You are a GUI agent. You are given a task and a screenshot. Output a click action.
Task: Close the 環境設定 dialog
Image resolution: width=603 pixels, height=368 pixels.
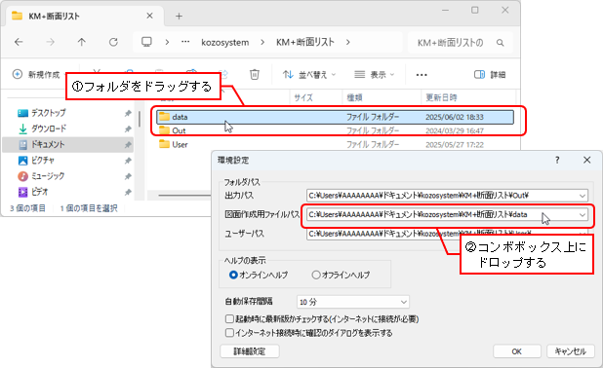(x=586, y=160)
